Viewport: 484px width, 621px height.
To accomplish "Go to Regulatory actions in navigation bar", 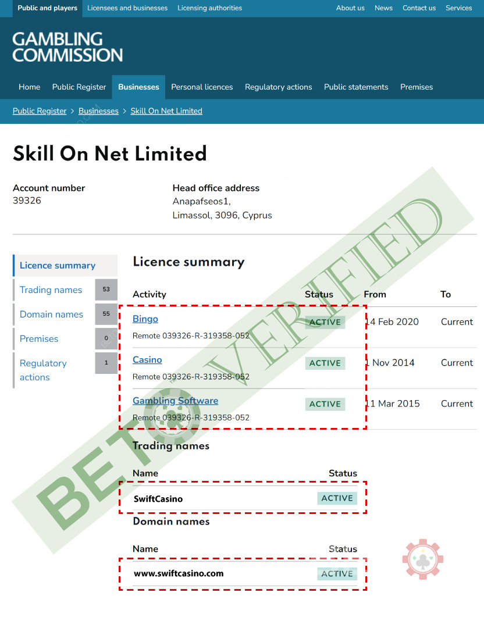I will pyautogui.click(x=279, y=87).
